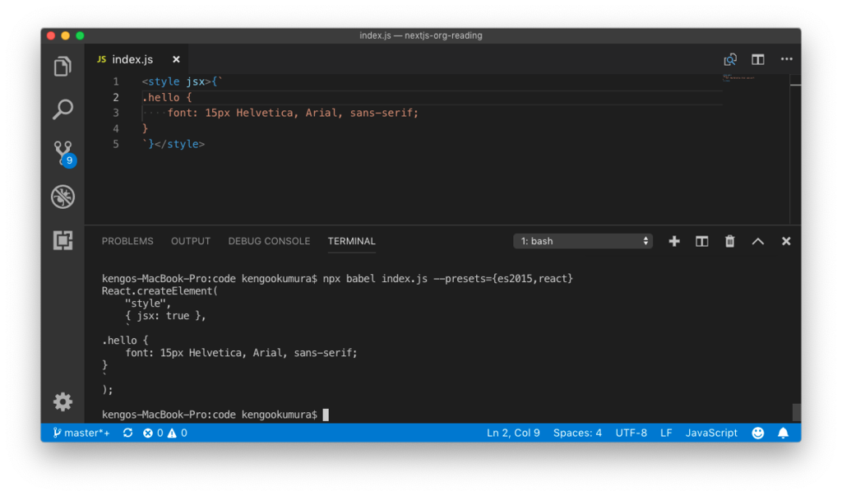Image resolution: width=842 pixels, height=496 pixels.
Task: Send feedback via the smiley icon
Action: pos(757,433)
